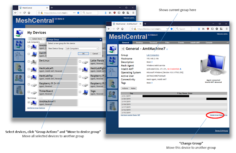Viewport: 236px width, 153px height.
Task: Click the Search box in back browser window
Action: 90,13
